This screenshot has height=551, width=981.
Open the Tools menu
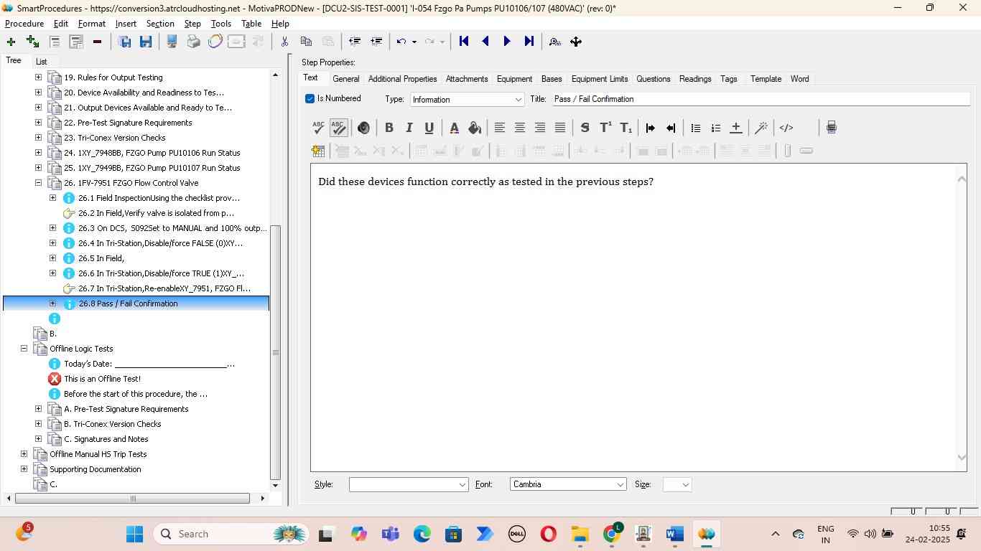pos(220,24)
